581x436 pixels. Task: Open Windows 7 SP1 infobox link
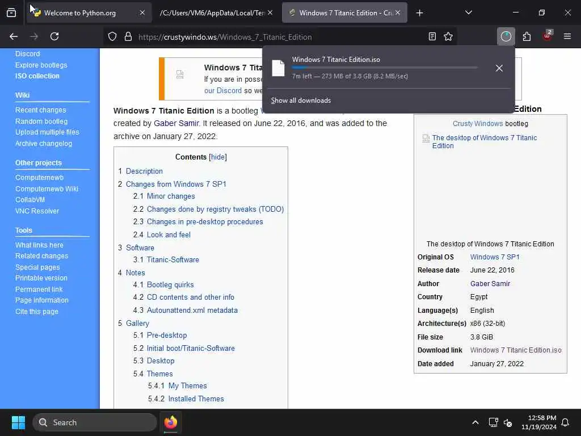495,257
